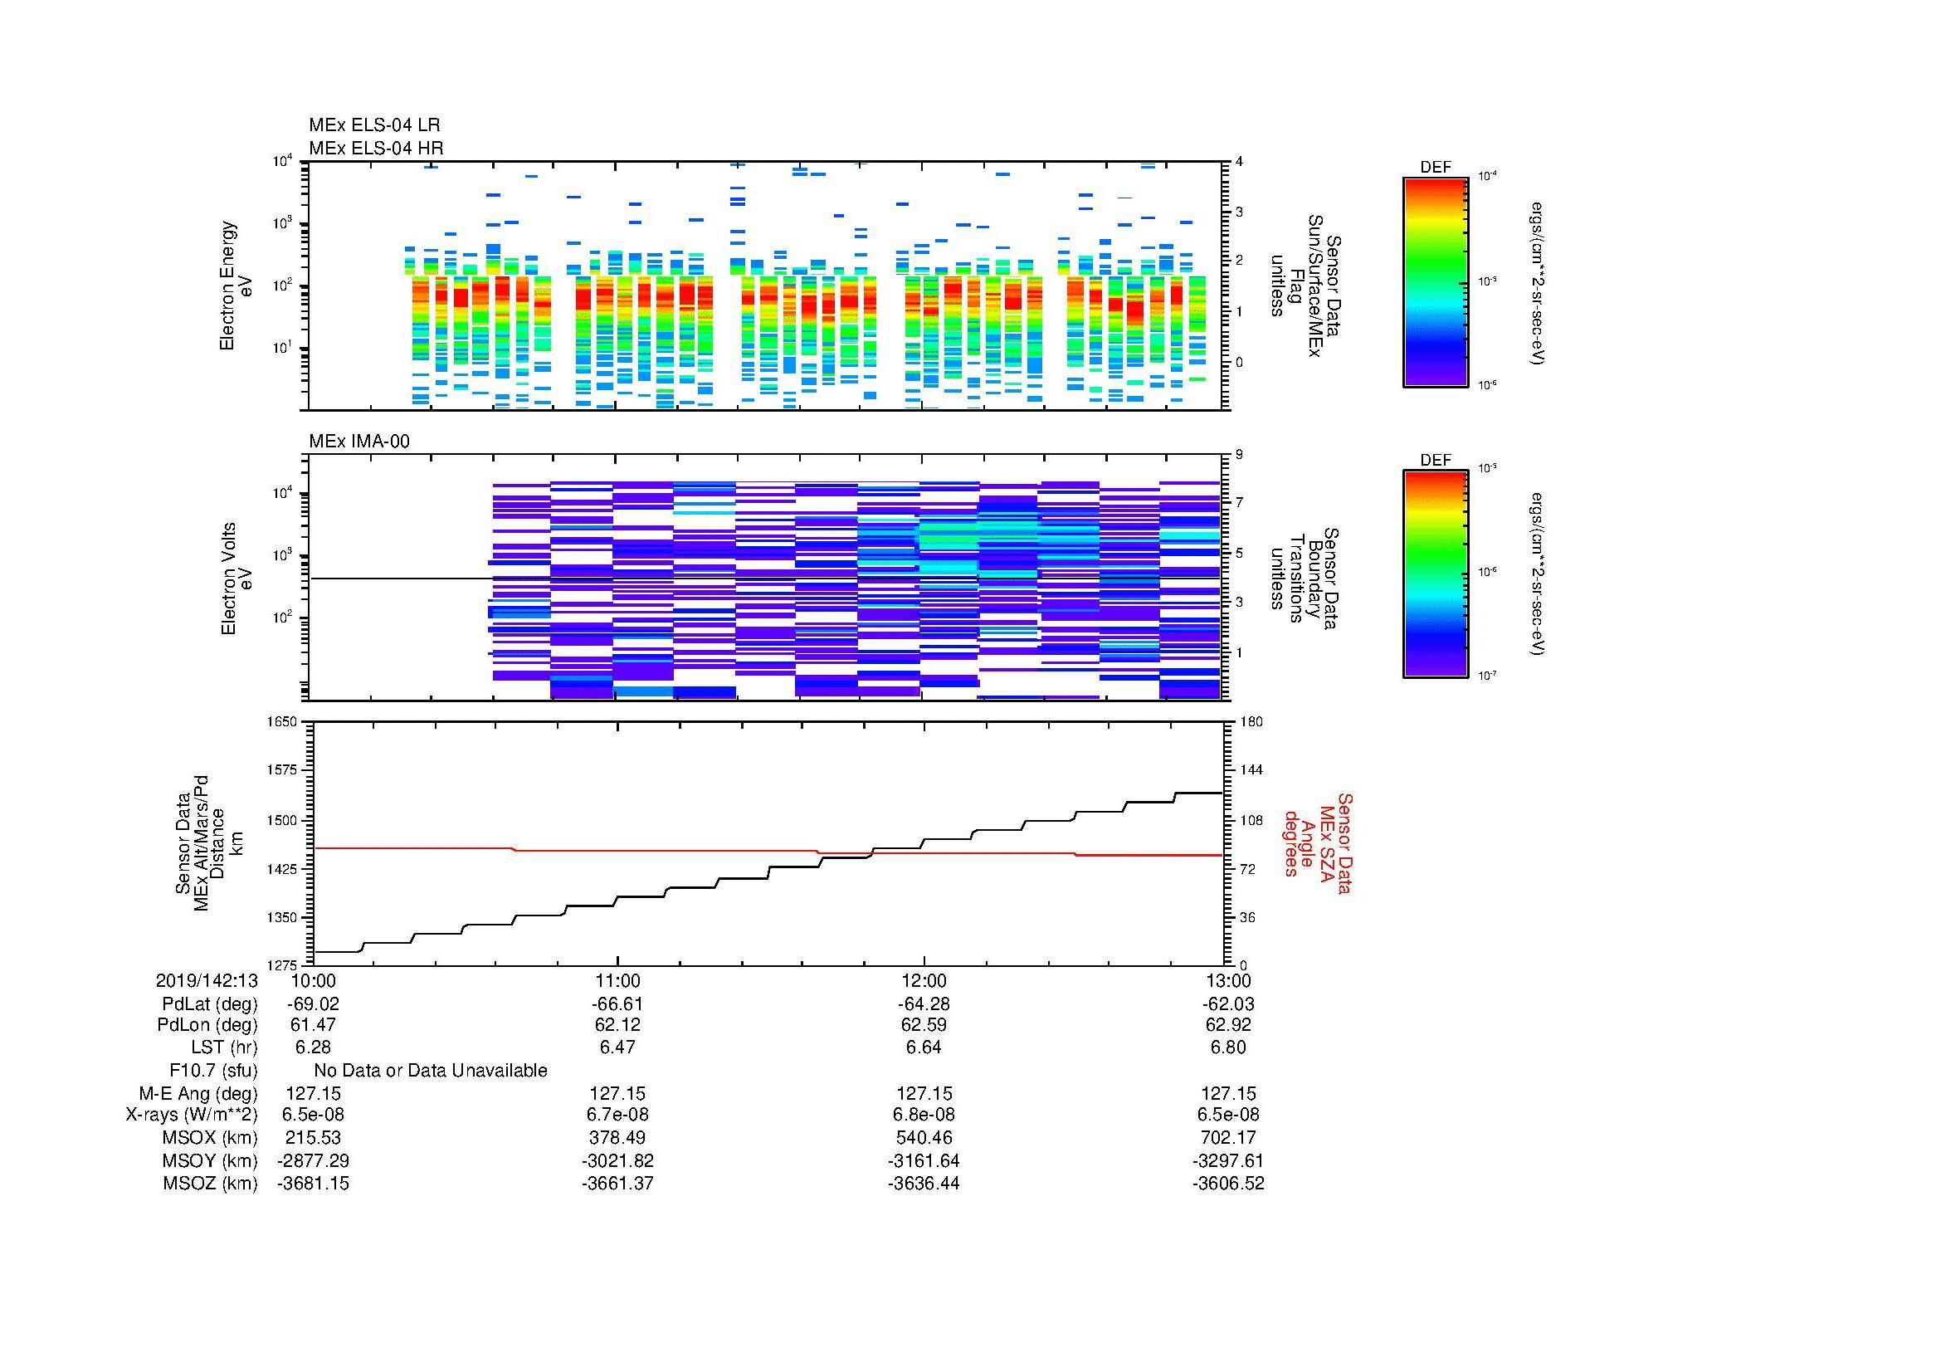Click the lower DEF color bar beside IMA plot
The height and width of the screenshot is (1372, 1941).
click(1435, 574)
